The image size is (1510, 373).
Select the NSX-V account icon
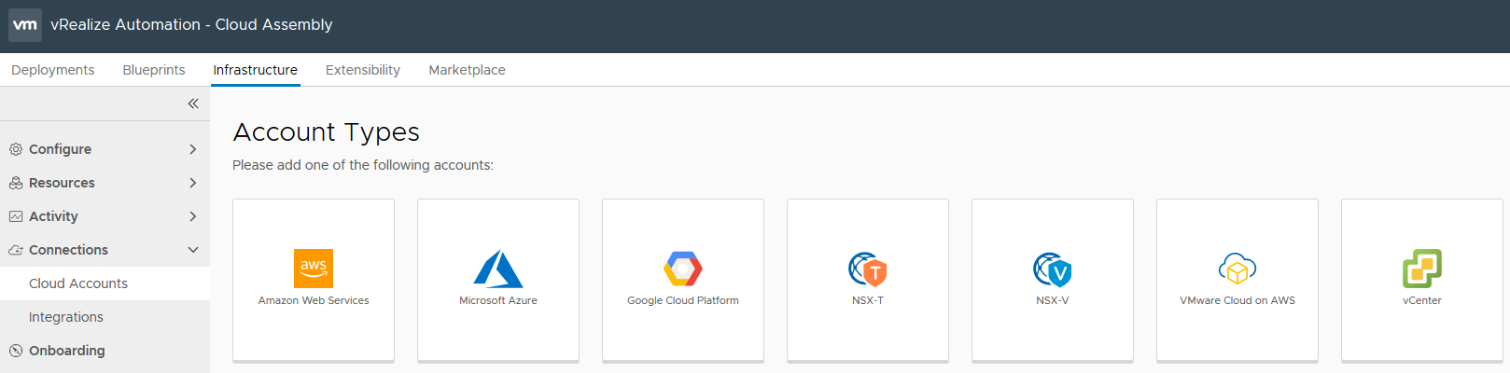[1053, 269]
